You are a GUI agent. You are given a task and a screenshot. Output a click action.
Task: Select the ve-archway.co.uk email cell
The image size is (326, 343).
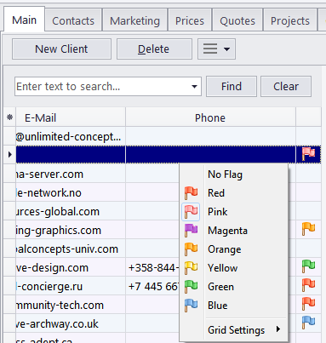click(71, 323)
